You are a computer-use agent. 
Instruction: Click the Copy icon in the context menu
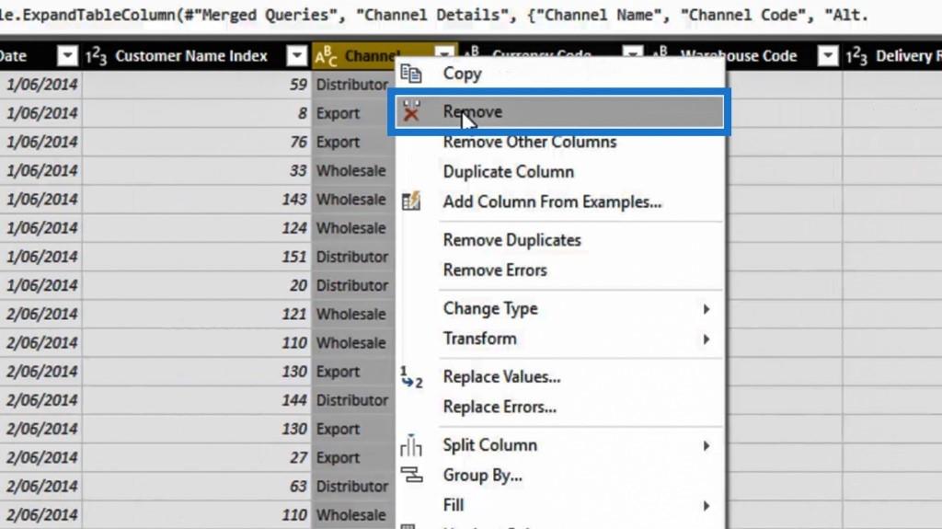[x=411, y=74]
